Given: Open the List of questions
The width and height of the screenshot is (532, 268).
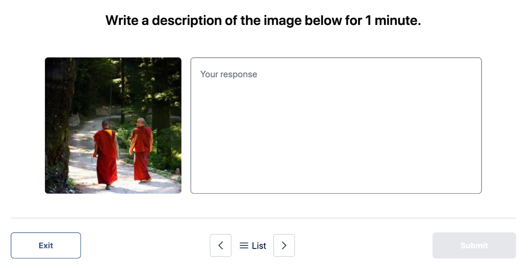Looking at the screenshot, I should point(253,245).
